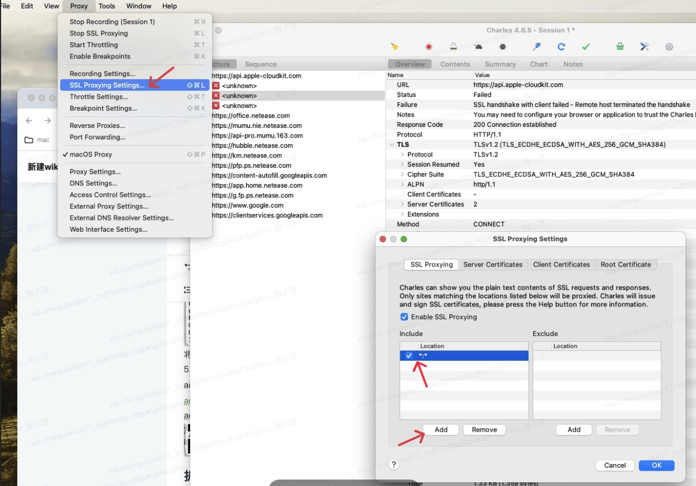Screen dimensions: 696x486
Task: Click the hexagon Breakpoints icon
Action: click(x=503, y=47)
